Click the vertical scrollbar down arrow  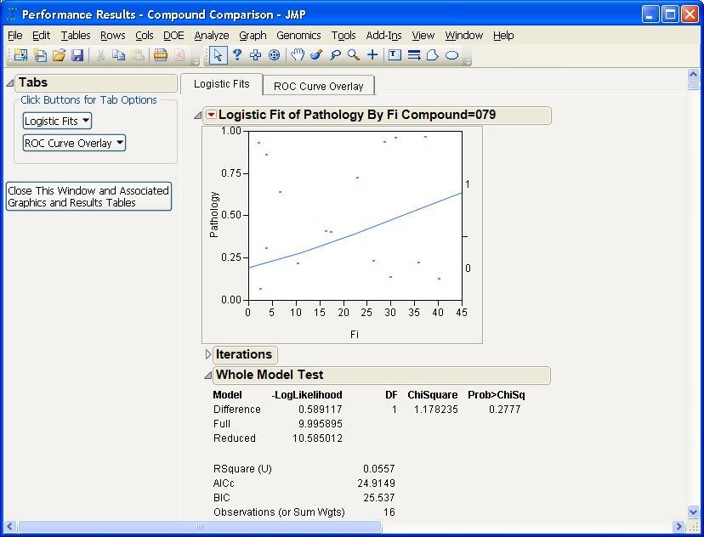point(693,512)
